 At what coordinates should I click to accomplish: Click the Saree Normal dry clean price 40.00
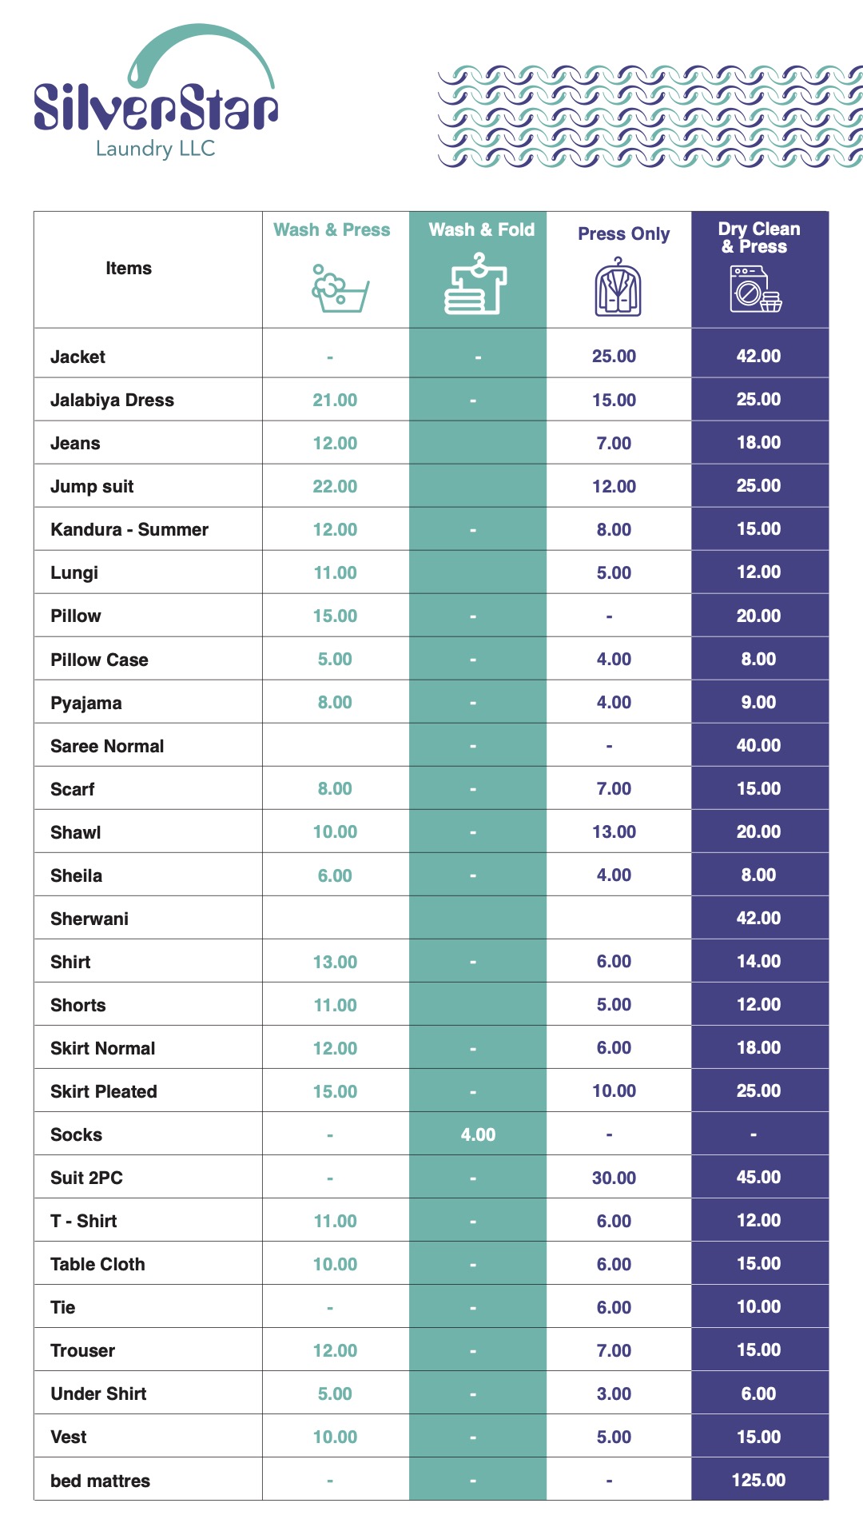click(758, 745)
